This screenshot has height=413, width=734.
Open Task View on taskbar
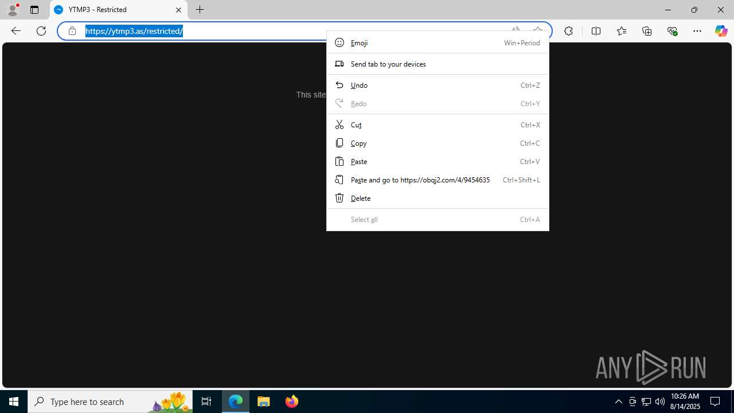(x=206, y=402)
